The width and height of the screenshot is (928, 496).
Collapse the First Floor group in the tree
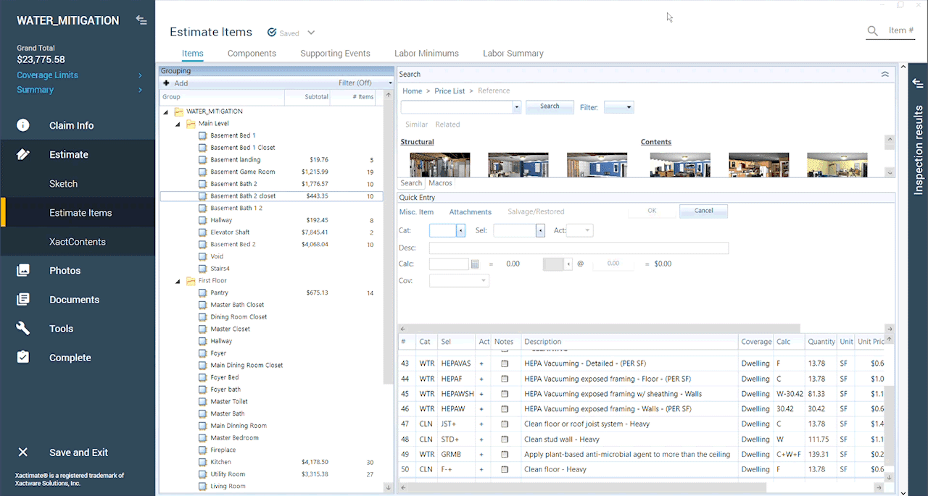[178, 280]
